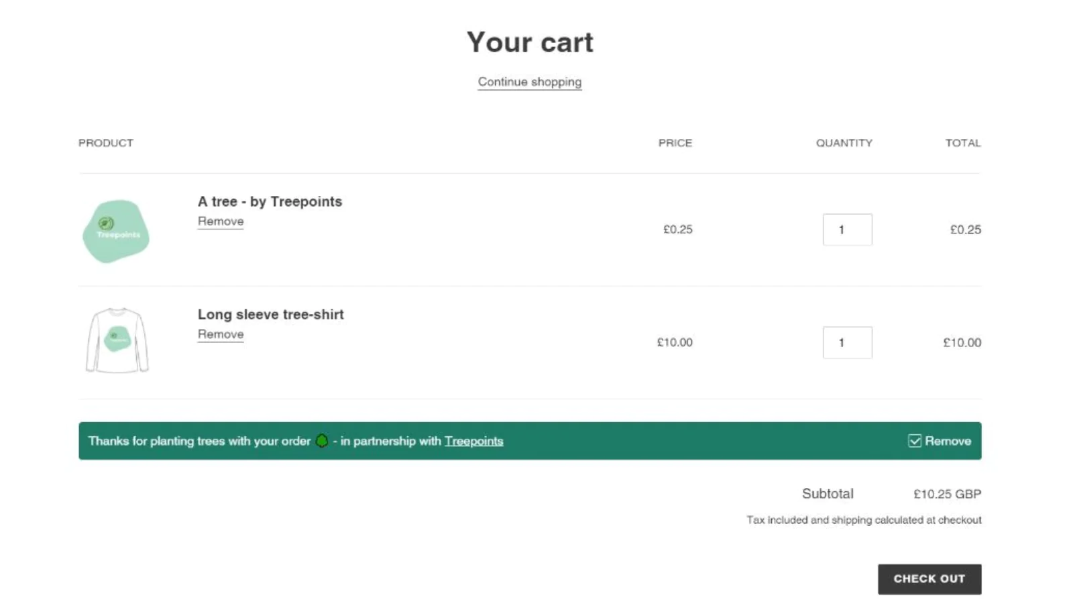The image size is (1073, 604).
Task: Open the Treepoints tree product thumbnail
Action: coord(116,231)
